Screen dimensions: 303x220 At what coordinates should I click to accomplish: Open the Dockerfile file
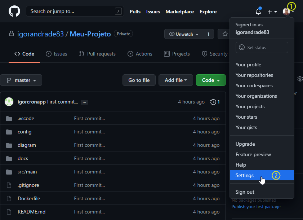29,198
